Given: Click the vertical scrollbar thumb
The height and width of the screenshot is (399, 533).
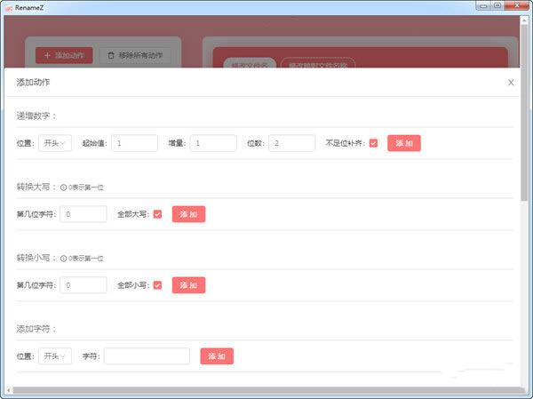Looking at the screenshot, I should point(524,112).
